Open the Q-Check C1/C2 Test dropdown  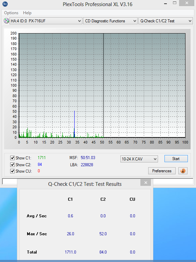pyautogui.click(x=165, y=21)
